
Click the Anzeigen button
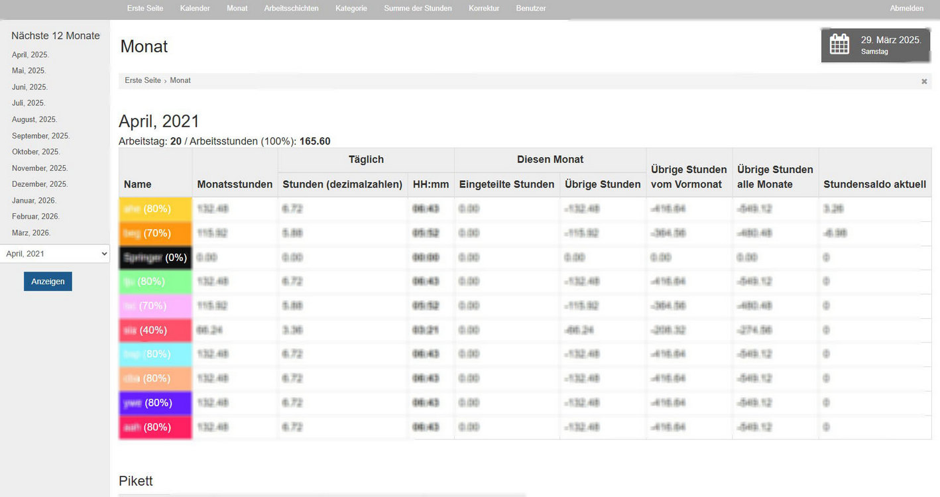[48, 281]
